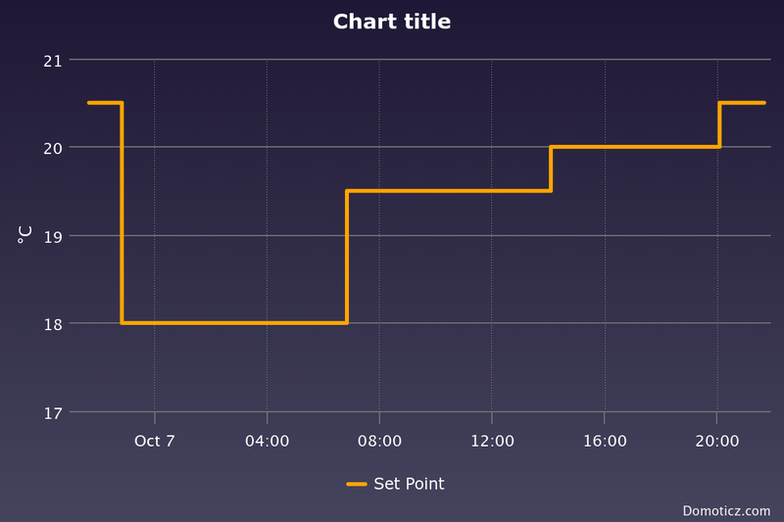
Task: Click the 16:00 x-axis label
Action: click(x=605, y=442)
